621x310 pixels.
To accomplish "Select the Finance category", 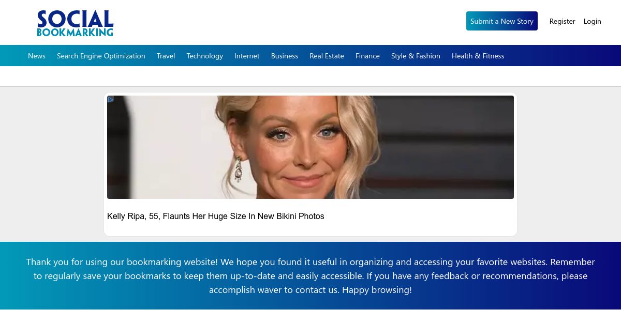I will (367, 56).
